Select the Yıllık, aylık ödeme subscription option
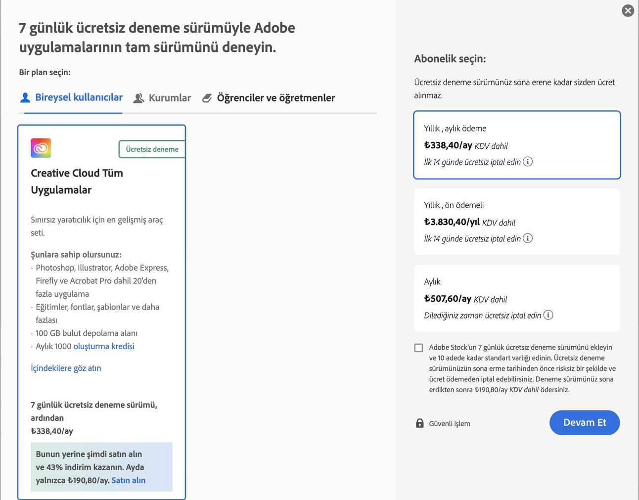Viewport: 639px width, 500px height. click(x=517, y=145)
